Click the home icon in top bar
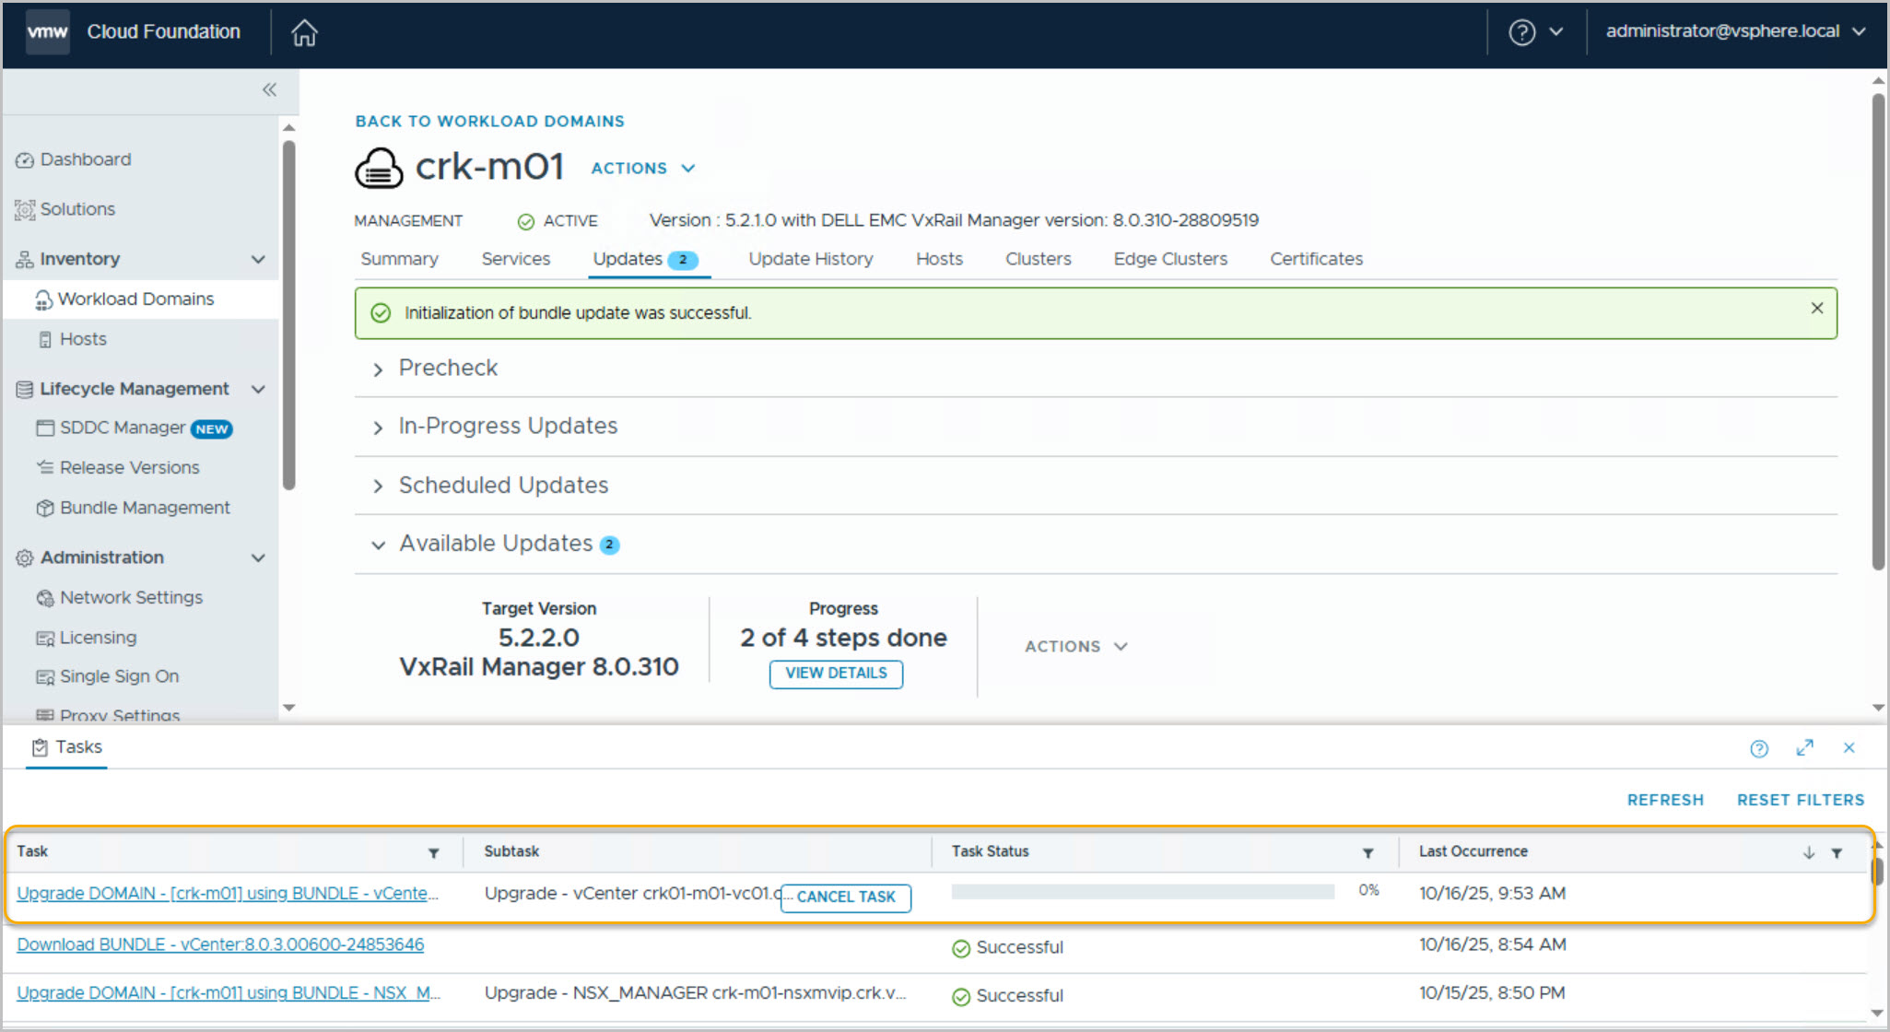Viewport: 1890px width, 1032px height. pos(304,33)
